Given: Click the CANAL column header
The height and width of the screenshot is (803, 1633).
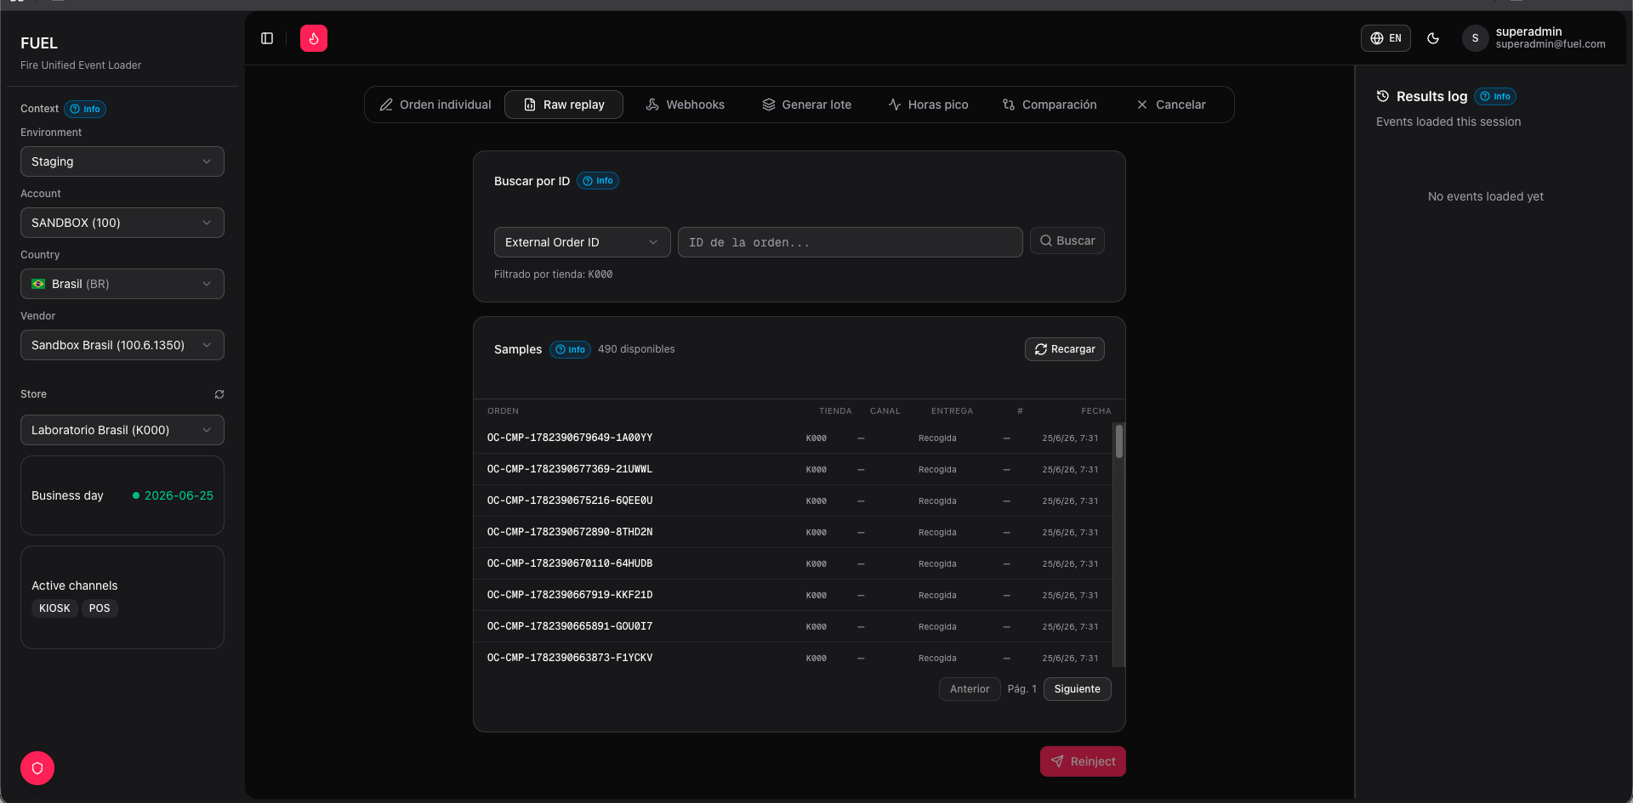Looking at the screenshot, I should pos(885,411).
